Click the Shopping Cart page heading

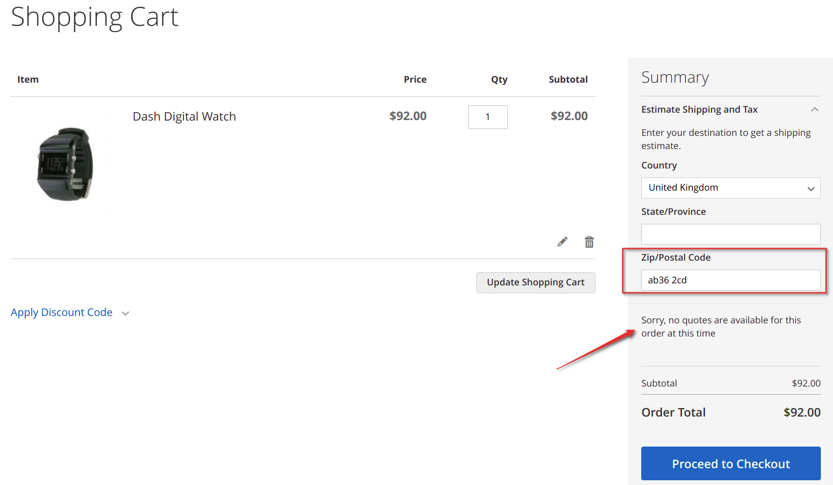pos(95,17)
